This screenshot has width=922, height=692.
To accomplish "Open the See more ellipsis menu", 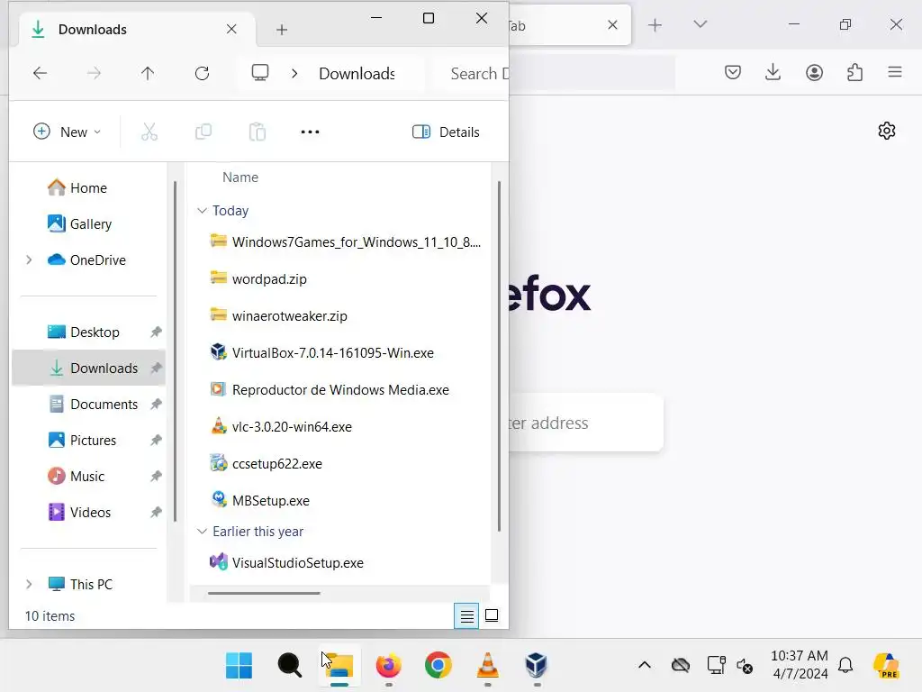I will pos(310,132).
